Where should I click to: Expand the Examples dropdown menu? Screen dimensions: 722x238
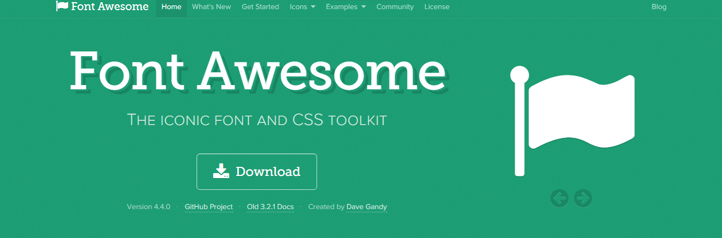(x=346, y=7)
